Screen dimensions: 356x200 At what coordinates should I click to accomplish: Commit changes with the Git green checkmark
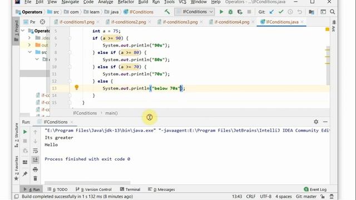281,12
